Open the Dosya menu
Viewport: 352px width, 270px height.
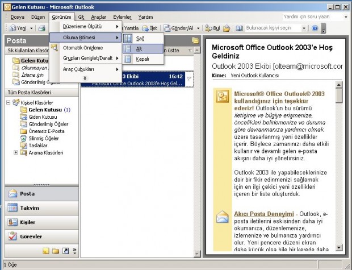[18, 17]
